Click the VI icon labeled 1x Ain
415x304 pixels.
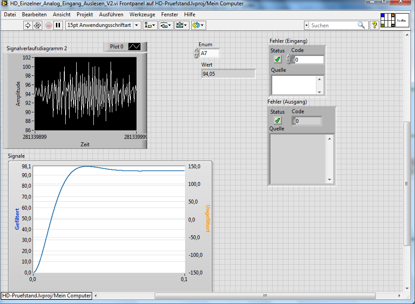(402, 20)
